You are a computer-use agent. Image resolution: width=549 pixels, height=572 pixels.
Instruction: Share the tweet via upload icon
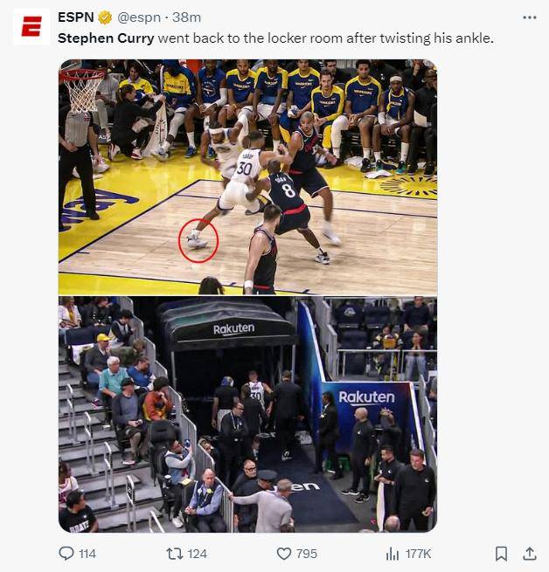pyautogui.click(x=529, y=554)
